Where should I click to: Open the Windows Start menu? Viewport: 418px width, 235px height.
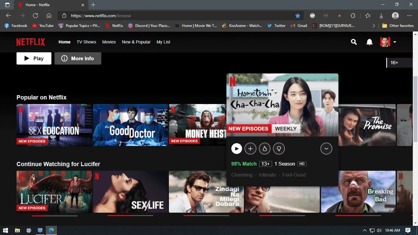coord(5,230)
